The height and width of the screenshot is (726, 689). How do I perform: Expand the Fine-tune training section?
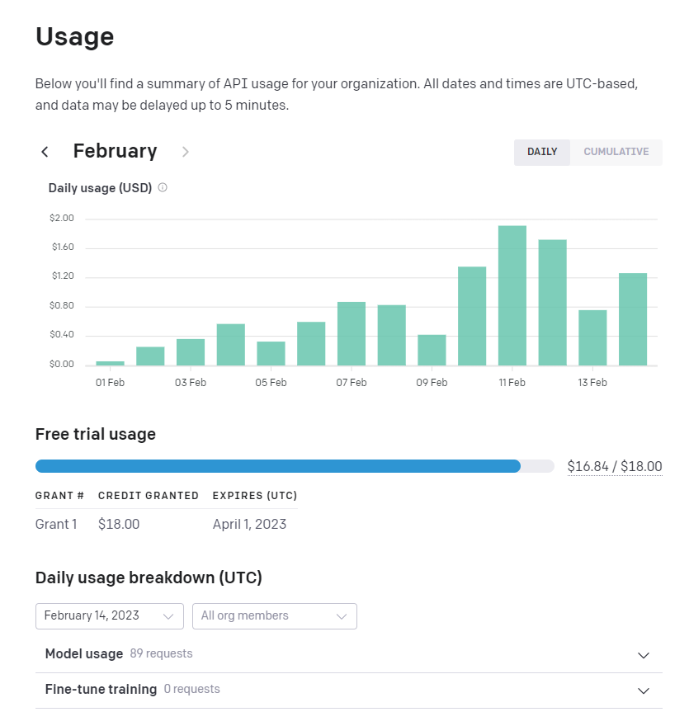[644, 691]
